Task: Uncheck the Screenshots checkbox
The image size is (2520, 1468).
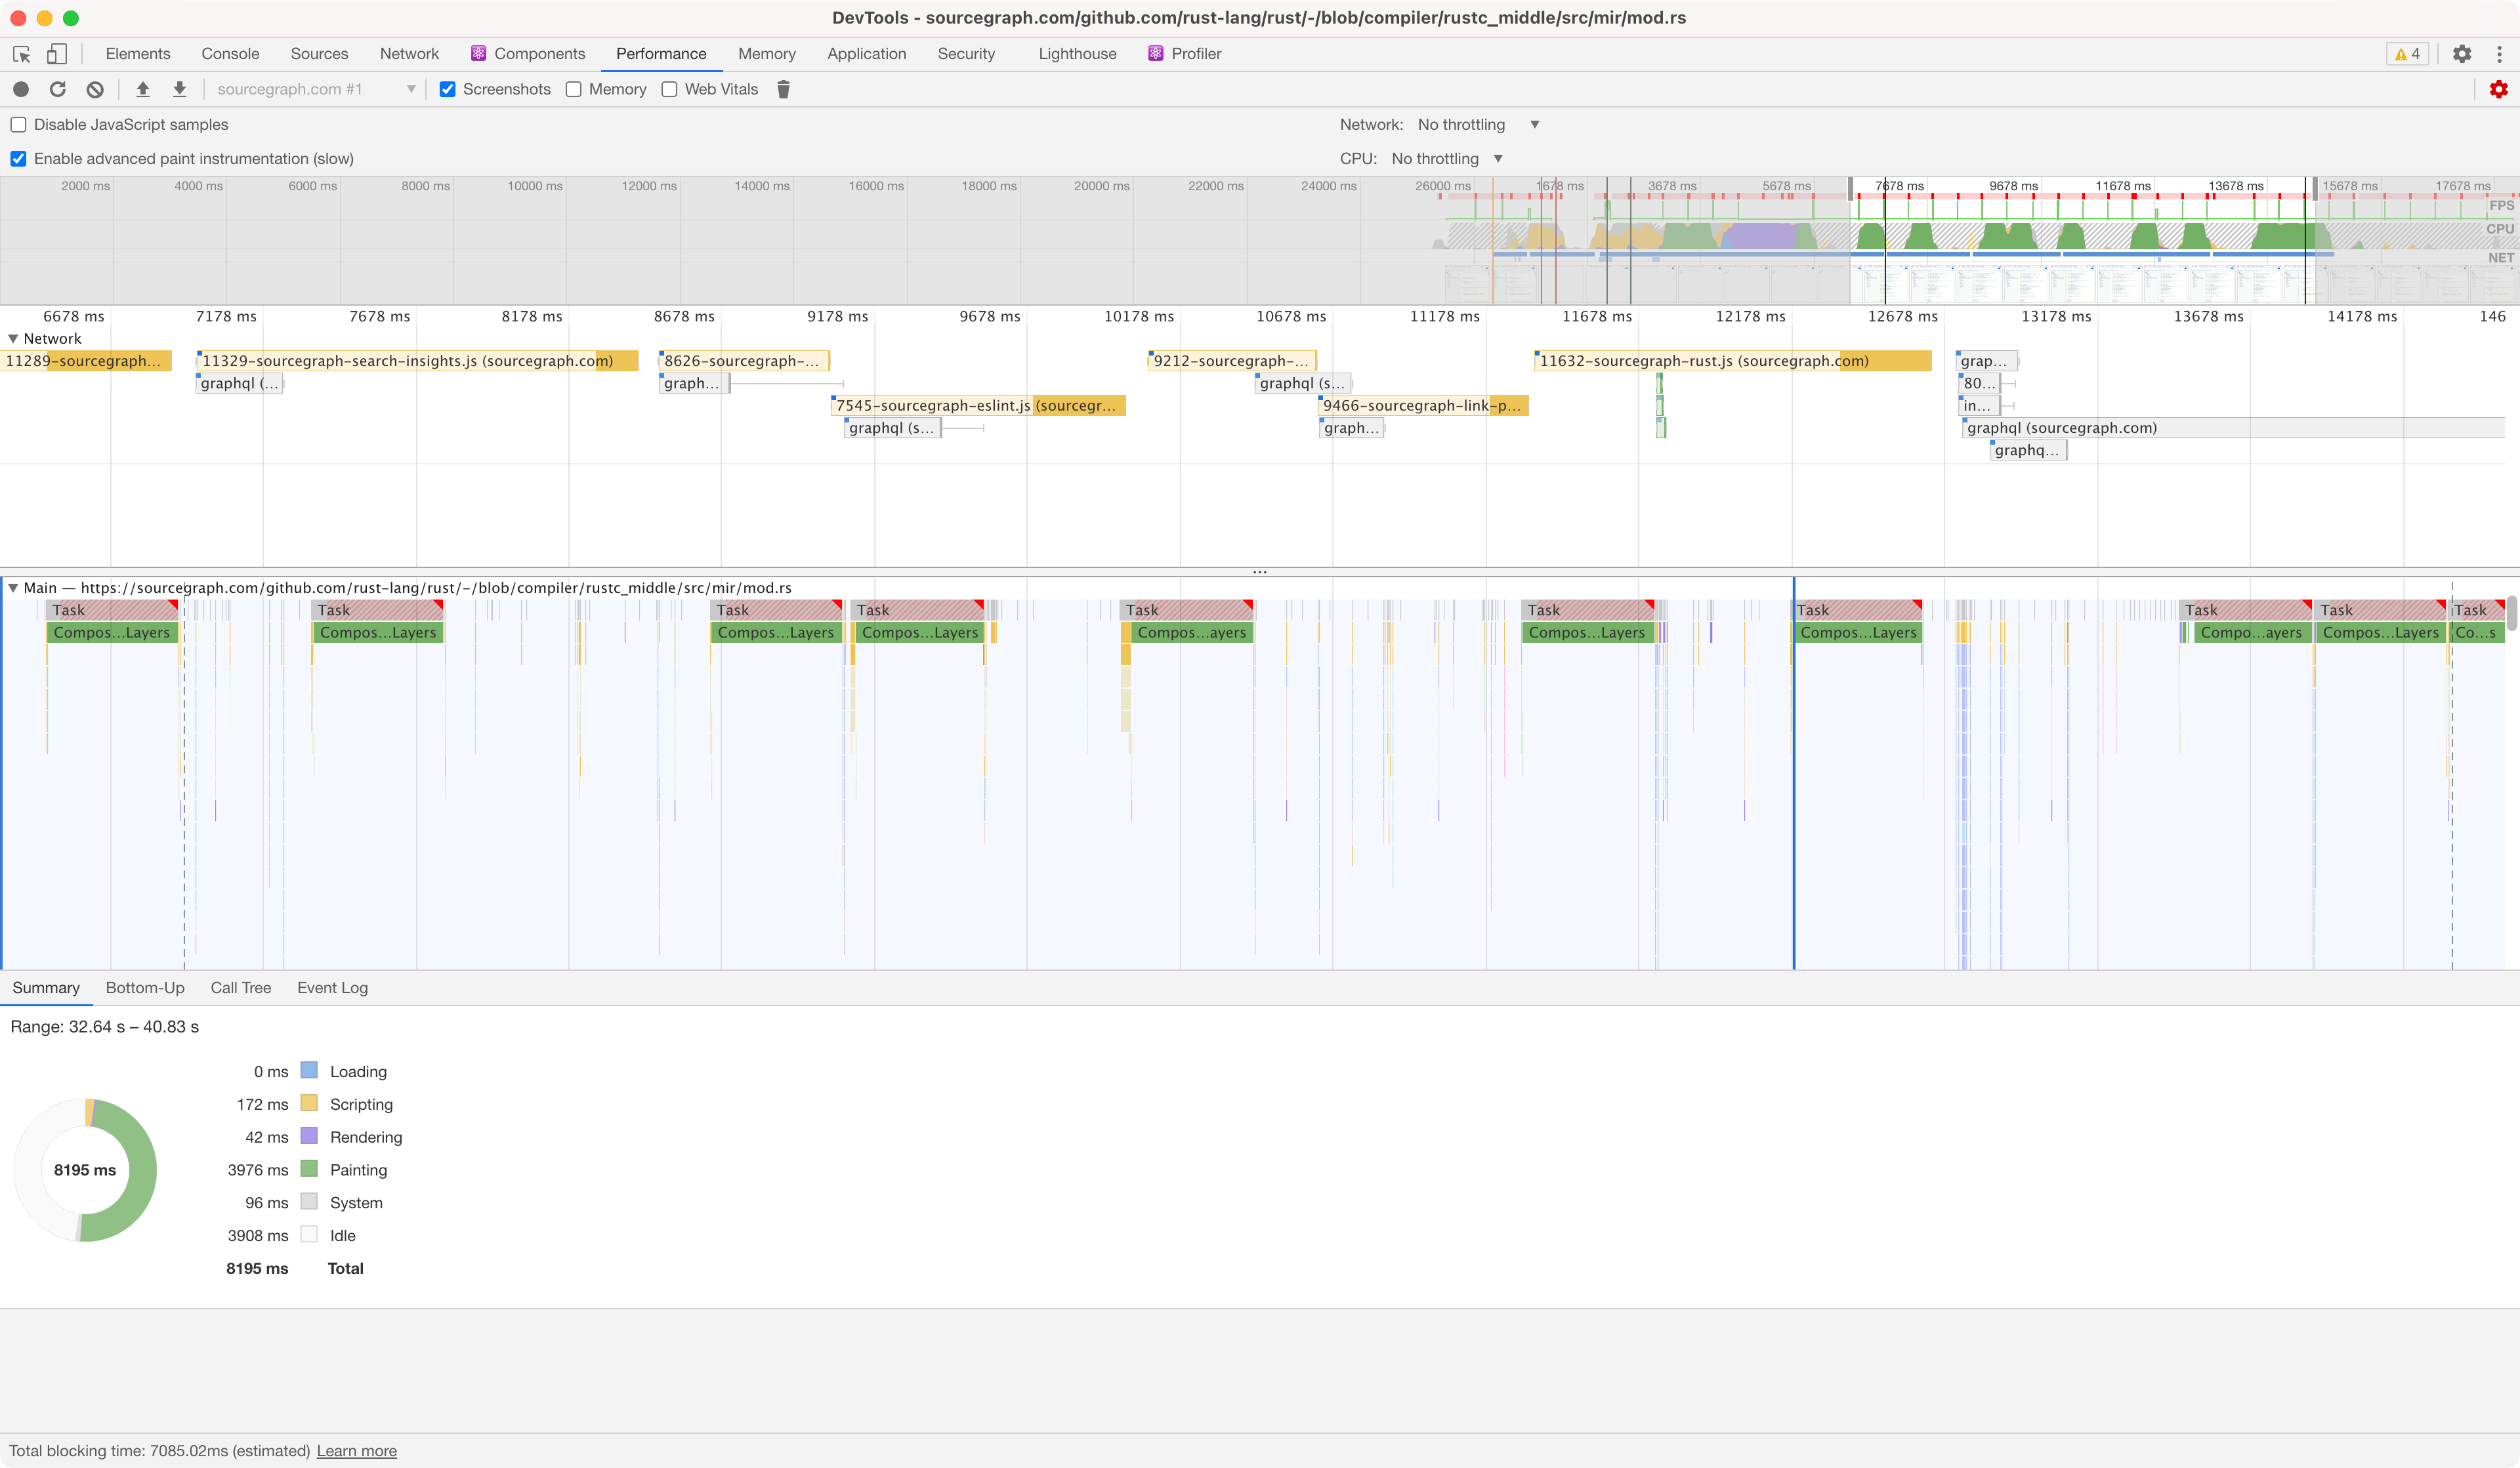Action: point(448,89)
